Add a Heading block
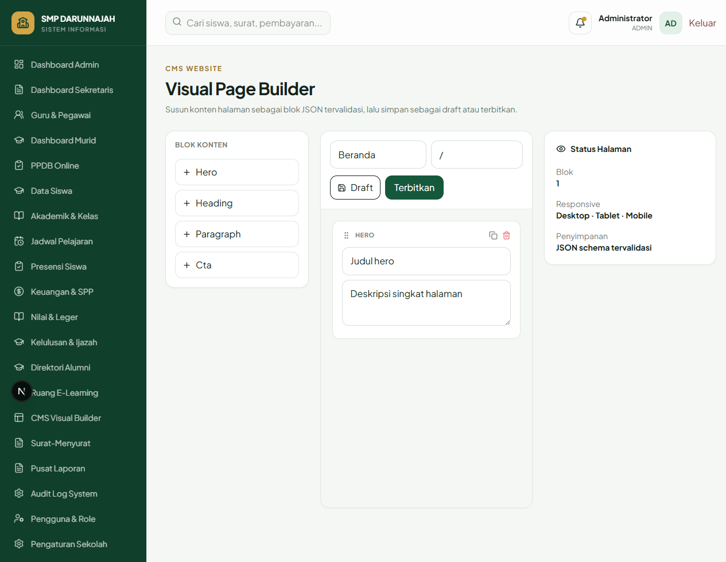Screen dimensions: 726x562 (237, 203)
